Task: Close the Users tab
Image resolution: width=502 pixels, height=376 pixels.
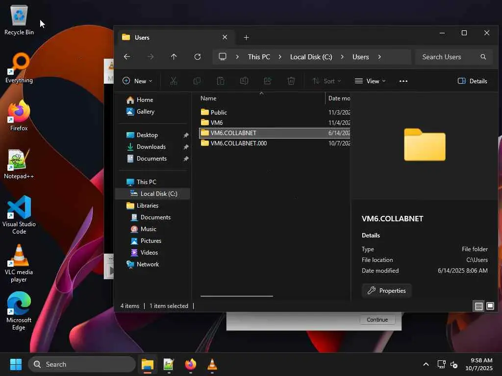Action: [x=225, y=37]
